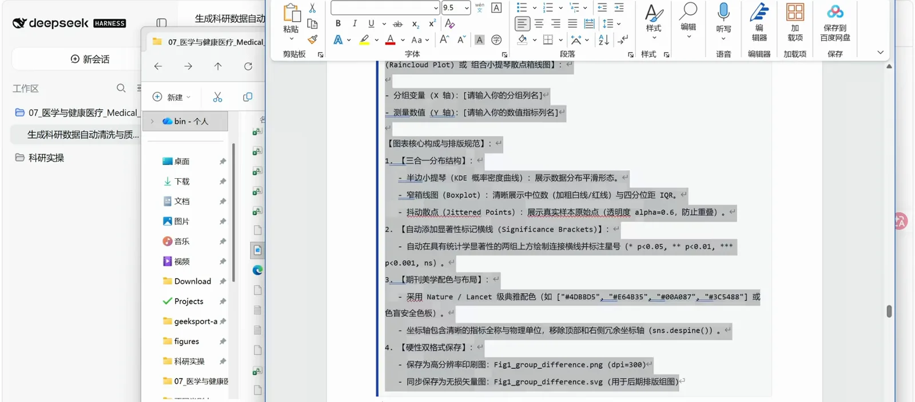The width and height of the screenshot is (915, 402).
Task: Toggle italic formatting
Action: [x=355, y=23]
